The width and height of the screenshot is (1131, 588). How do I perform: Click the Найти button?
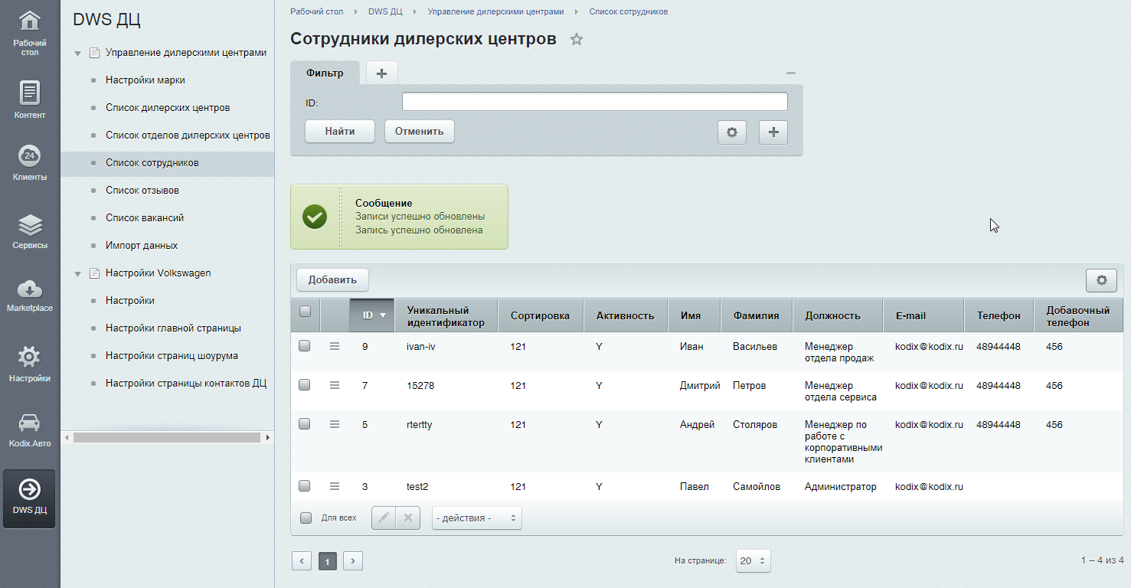[x=340, y=132]
